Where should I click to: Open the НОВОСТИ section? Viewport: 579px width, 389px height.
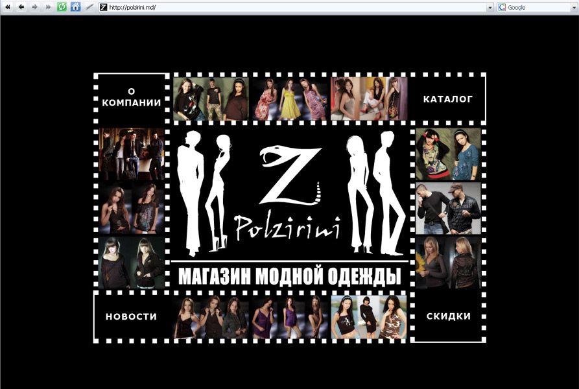pyautogui.click(x=131, y=316)
